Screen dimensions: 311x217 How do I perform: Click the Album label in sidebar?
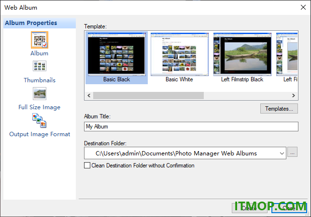point(39,53)
